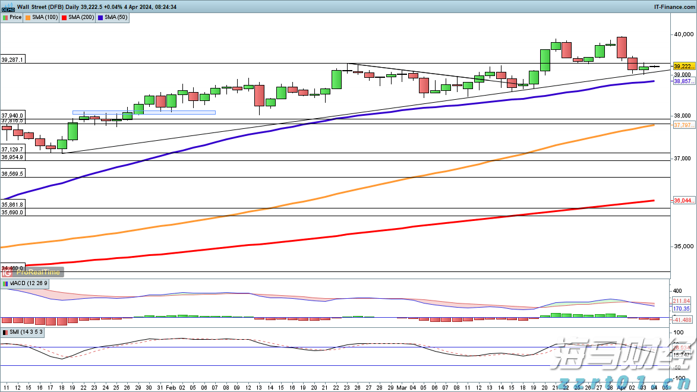The width and height of the screenshot is (697, 392).
Task: Click the Feb marker on time axis
Action: (170, 387)
